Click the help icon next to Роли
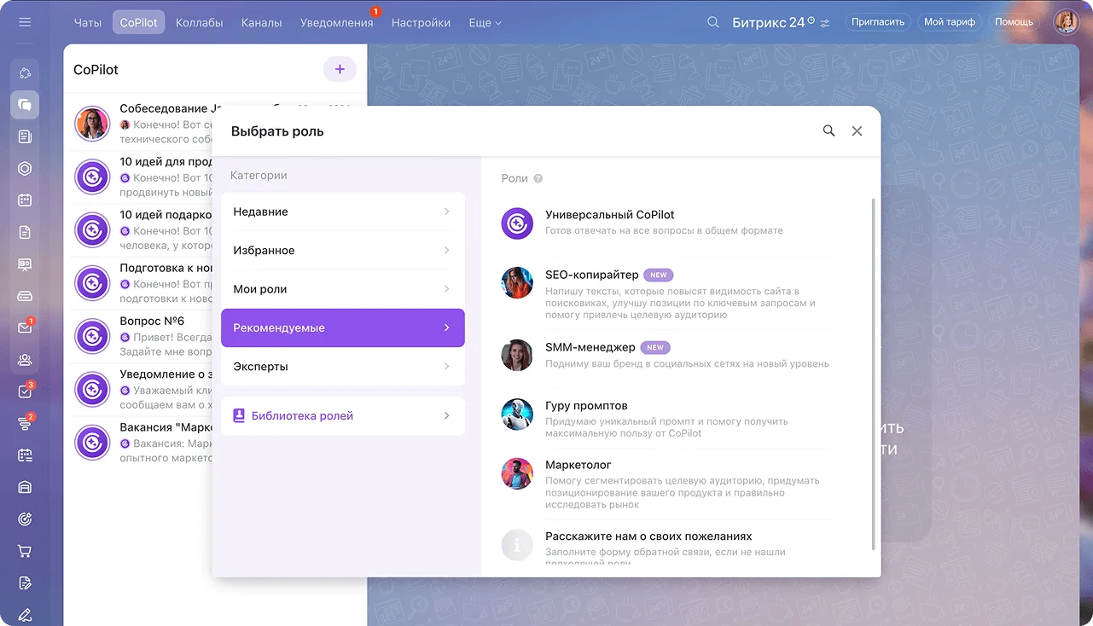1093x626 pixels. 538,179
